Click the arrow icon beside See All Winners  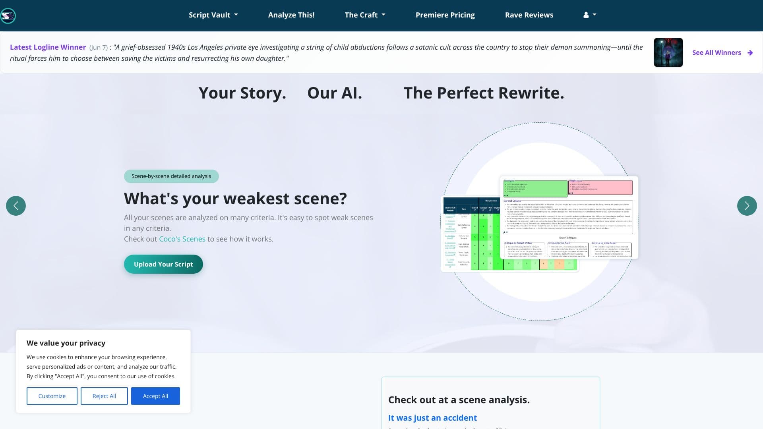click(750, 52)
